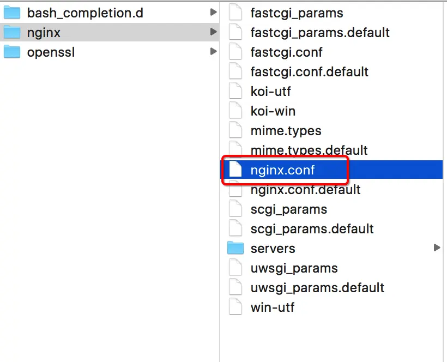Select the servers folder name

pos(273,249)
